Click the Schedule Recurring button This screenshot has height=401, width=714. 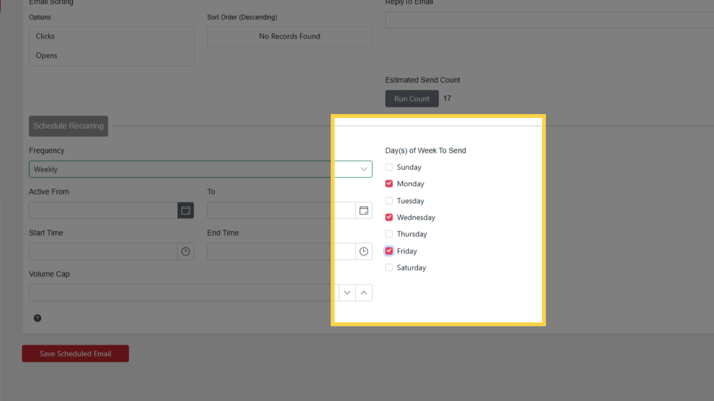[68, 126]
